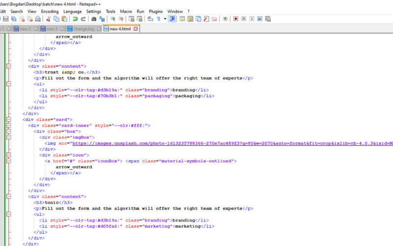Click the Cut scissors icon in toolbar
The height and width of the screenshot is (246, 393).
pos(48,19)
